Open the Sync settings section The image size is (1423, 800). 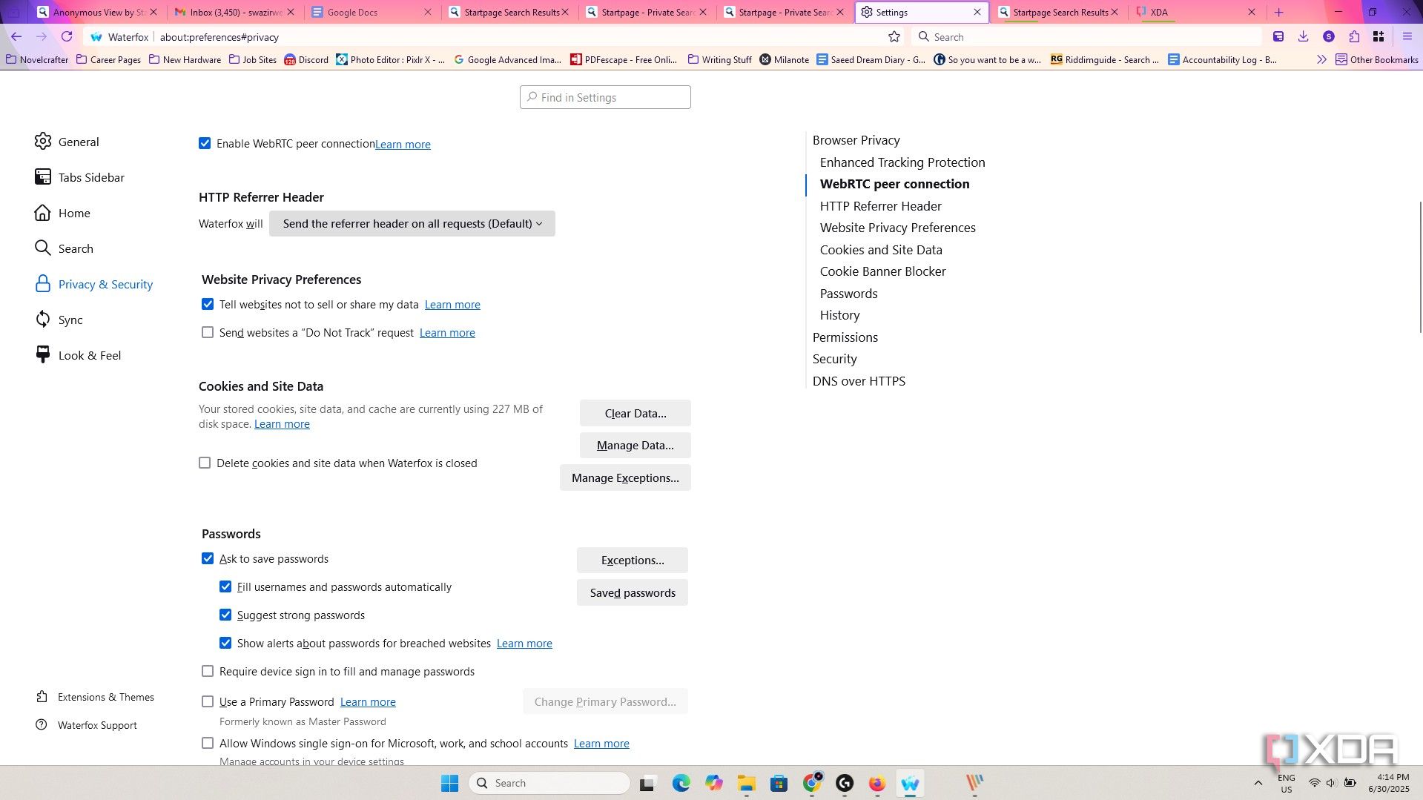click(x=70, y=320)
